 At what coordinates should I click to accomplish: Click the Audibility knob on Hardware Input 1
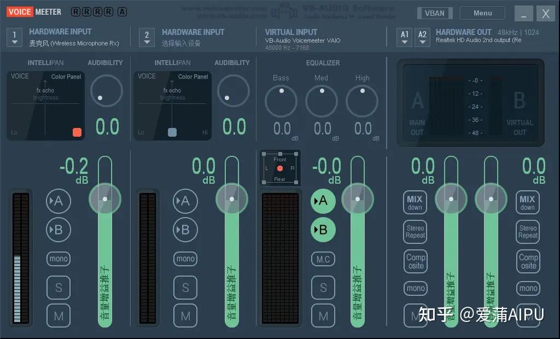point(106,91)
